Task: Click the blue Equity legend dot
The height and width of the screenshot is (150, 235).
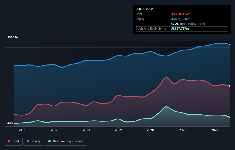Action: [x=28, y=141]
